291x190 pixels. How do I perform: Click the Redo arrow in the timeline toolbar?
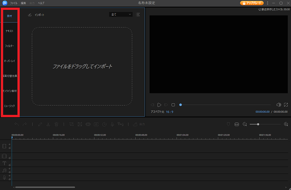25,124
